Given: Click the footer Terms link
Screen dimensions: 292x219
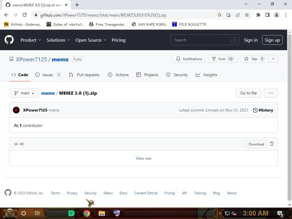Looking at the screenshot, I should coord(55,193).
